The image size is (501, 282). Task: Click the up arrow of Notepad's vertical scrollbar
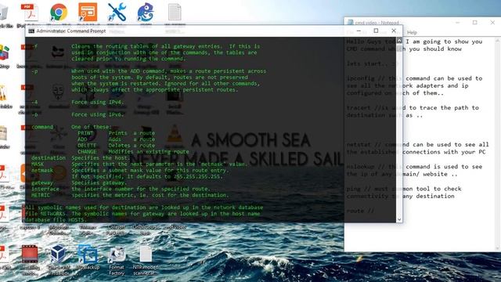pos(498,41)
